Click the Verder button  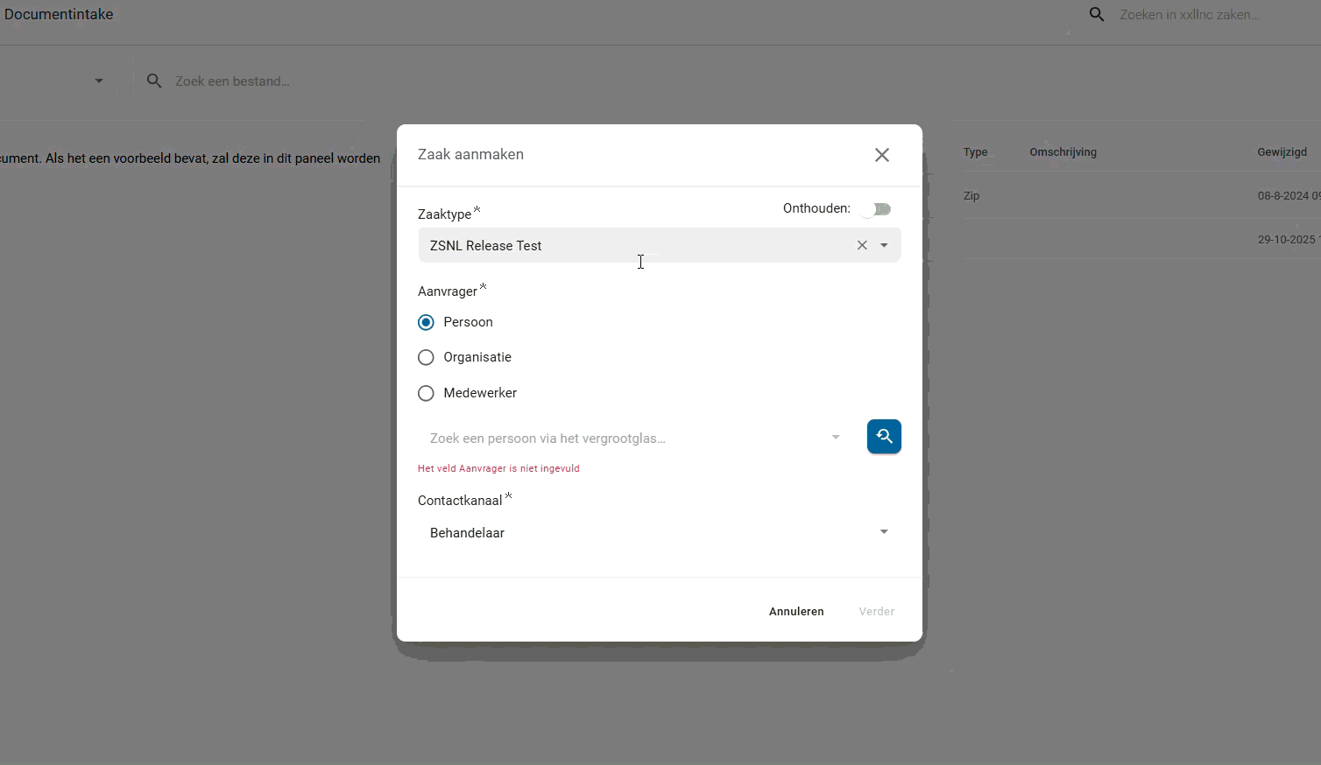click(x=876, y=612)
